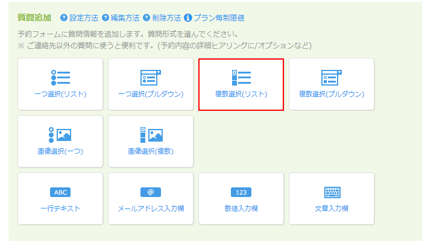Open the 設定方法 help link
Viewport: 422px width, 241px height.
click(84, 18)
